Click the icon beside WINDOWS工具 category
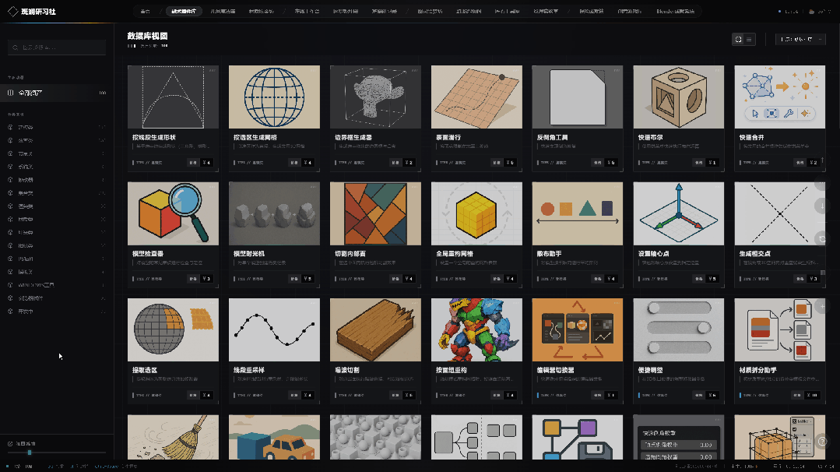The height and width of the screenshot is (472, 840). (10, 285)
